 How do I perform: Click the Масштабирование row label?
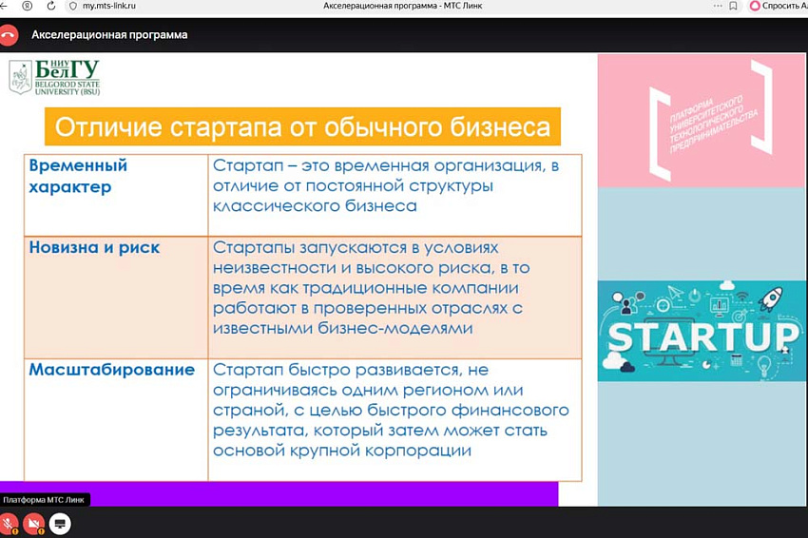pyautogui.click(x=111, y=370)
